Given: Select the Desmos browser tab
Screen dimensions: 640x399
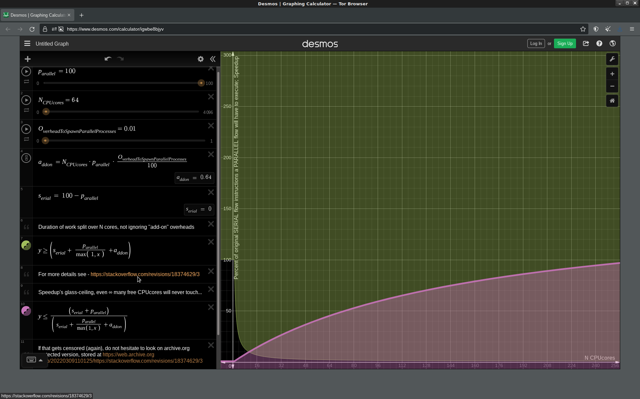Looking at the screenshot, I should pyautogui.click(x=37, y=15).
